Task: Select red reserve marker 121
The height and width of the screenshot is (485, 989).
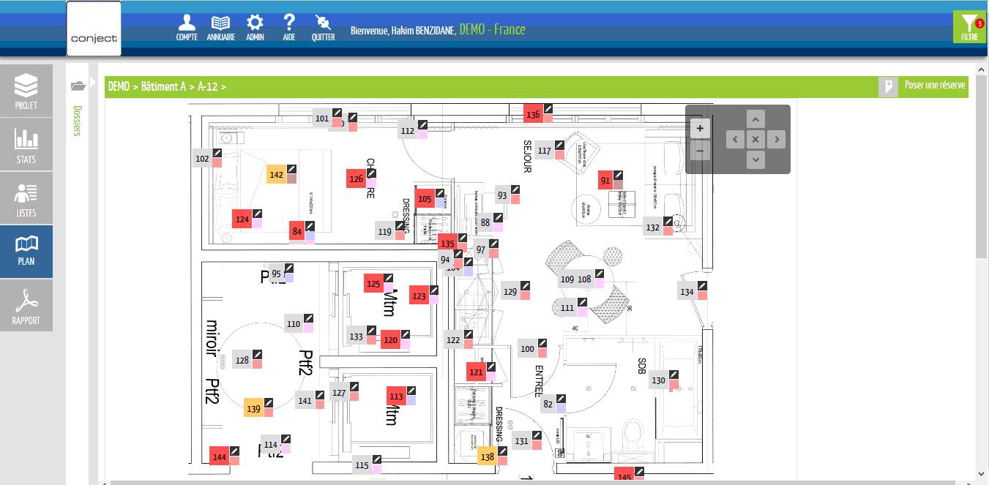Action: coord(477,372)
